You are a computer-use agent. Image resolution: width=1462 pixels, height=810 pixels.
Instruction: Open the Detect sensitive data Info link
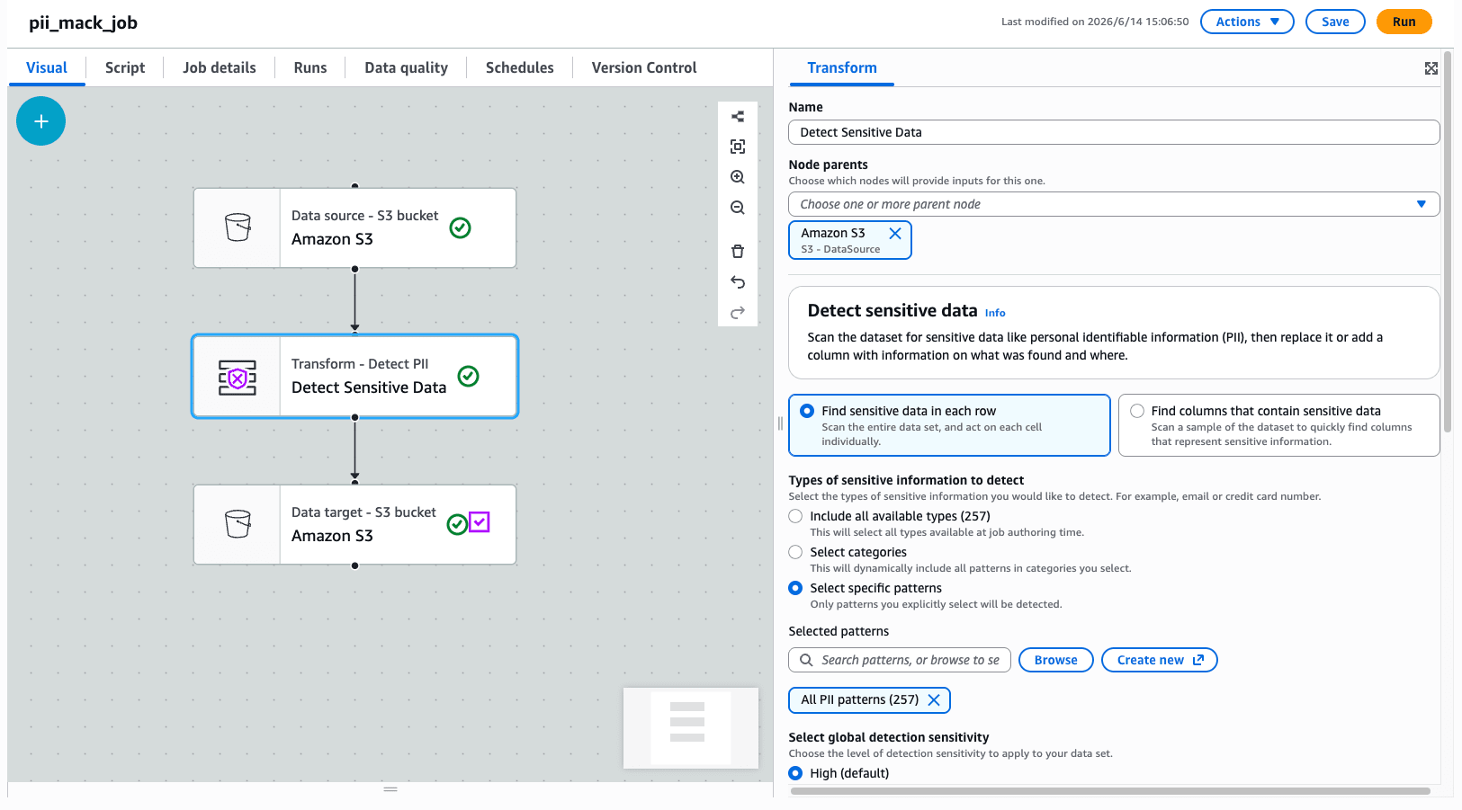point(995,313)
